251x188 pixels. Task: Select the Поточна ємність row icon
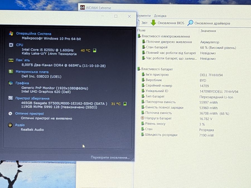click(x=143, y=112)
